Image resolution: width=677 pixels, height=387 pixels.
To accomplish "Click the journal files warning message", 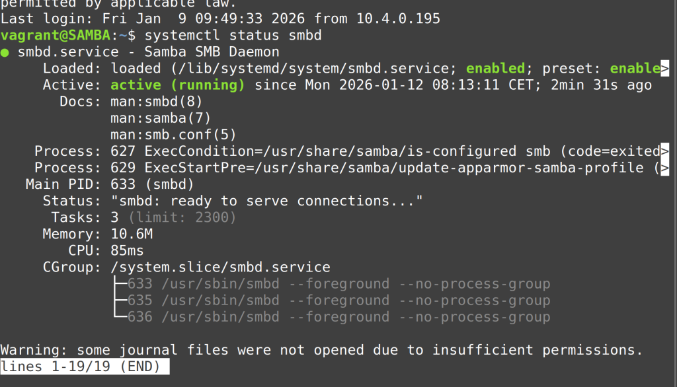I will (321, 350).
